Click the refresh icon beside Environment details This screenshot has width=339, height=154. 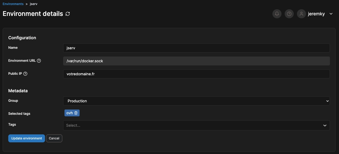click(x=68, y=14)
